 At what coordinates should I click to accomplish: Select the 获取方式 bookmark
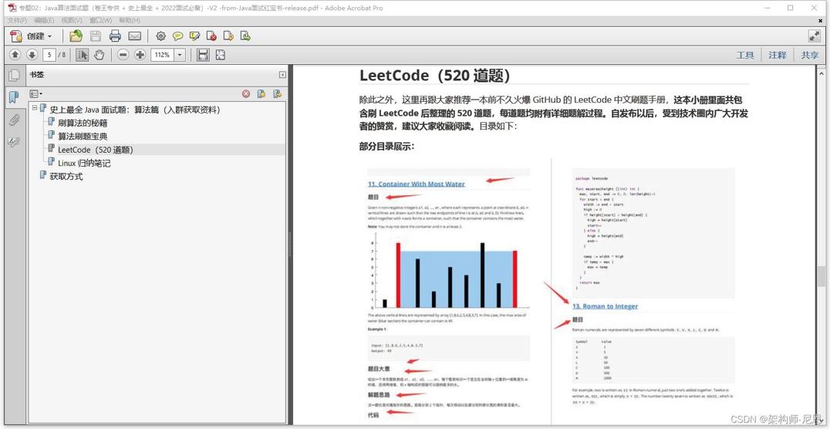point(66,177)
